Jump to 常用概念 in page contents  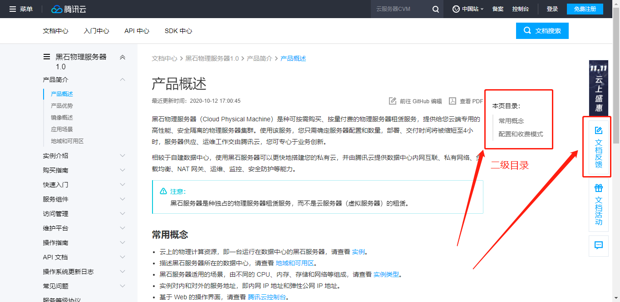click(x=511, y=121)
